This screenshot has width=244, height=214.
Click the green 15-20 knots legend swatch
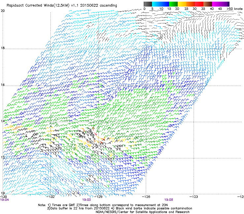pos(173,4)
